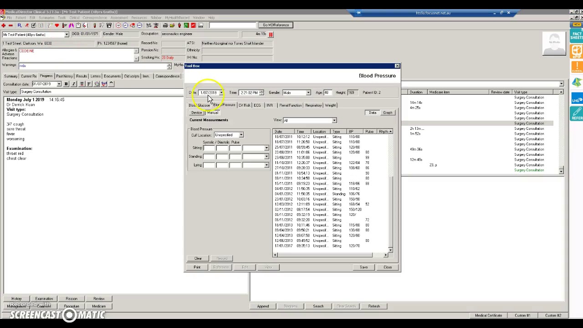Screen dimensions: 583x328
Task: Select the 17/01/2017 BP reading row
Action: pyautogui.click(x=330, y=246)
